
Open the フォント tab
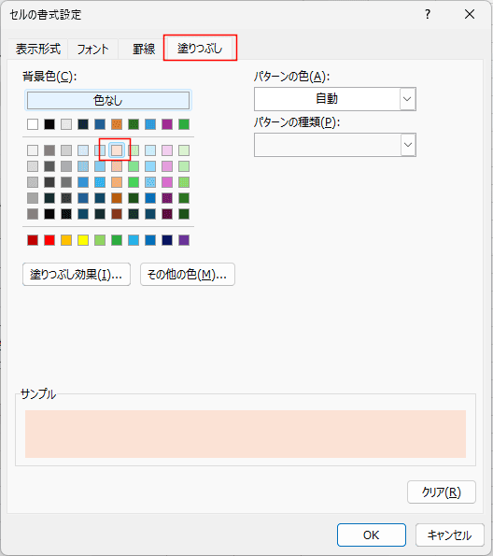(92, 49)
